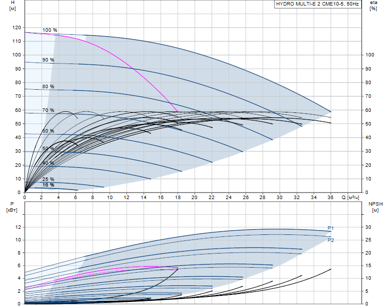Pick the 70 % speed curve label
This screenshot has width=390, height=308.
pos(48,110)
